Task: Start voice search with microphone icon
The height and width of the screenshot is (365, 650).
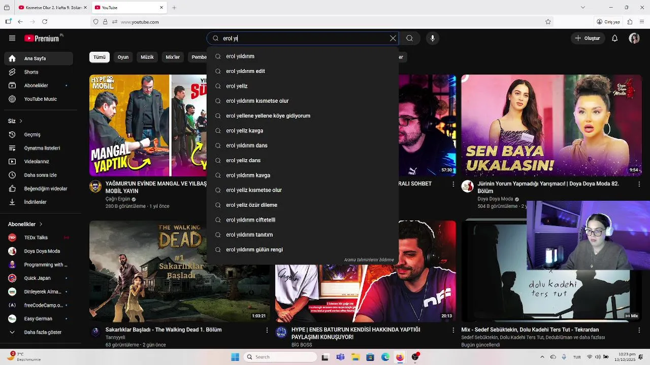Action: [x=433, y=38]
